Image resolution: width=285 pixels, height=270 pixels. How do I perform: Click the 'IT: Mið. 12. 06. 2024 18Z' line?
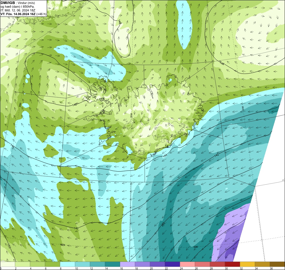18,10
